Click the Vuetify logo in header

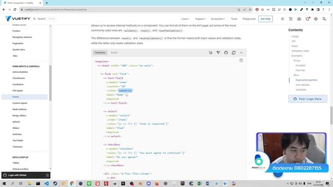click(18, 19)
